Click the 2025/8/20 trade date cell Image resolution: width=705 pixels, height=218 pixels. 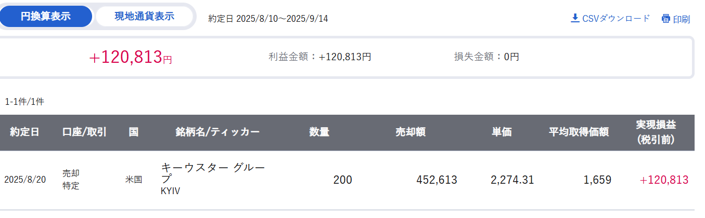pyautogui.click(x=25, y=180)
